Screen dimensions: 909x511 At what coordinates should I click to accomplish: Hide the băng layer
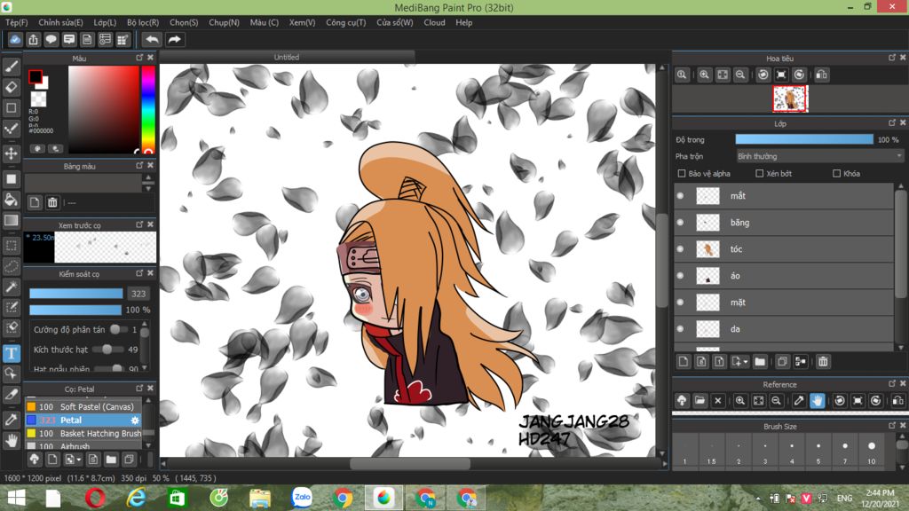pos(681,223)
